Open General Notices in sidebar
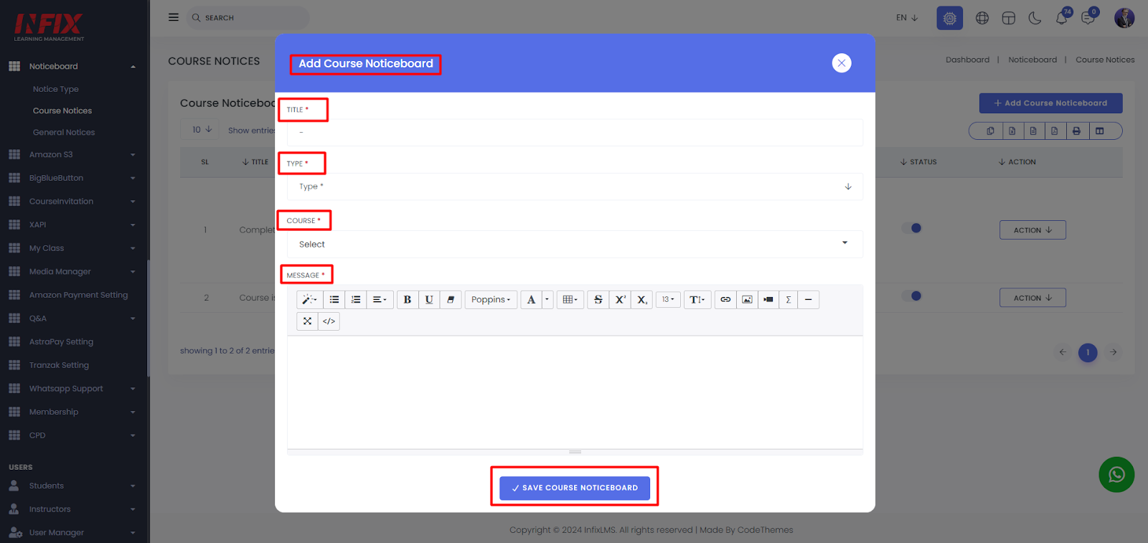 pyautogui.click(x=64, y=132)
